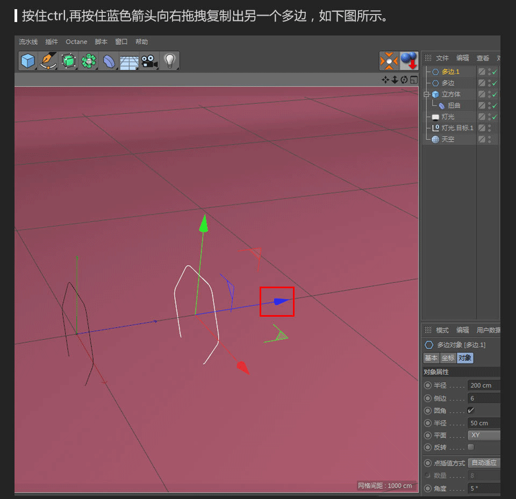The image size is (516, 499).
Task: Open the Octane menu
Action: [76, 41]
